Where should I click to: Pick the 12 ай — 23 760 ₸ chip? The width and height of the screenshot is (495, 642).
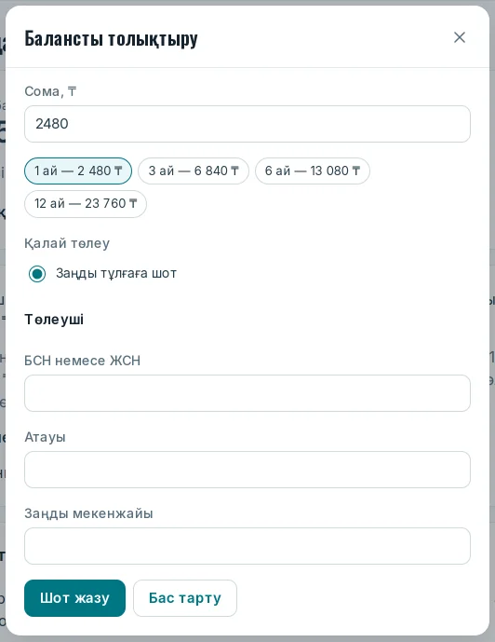coord(86,203)
